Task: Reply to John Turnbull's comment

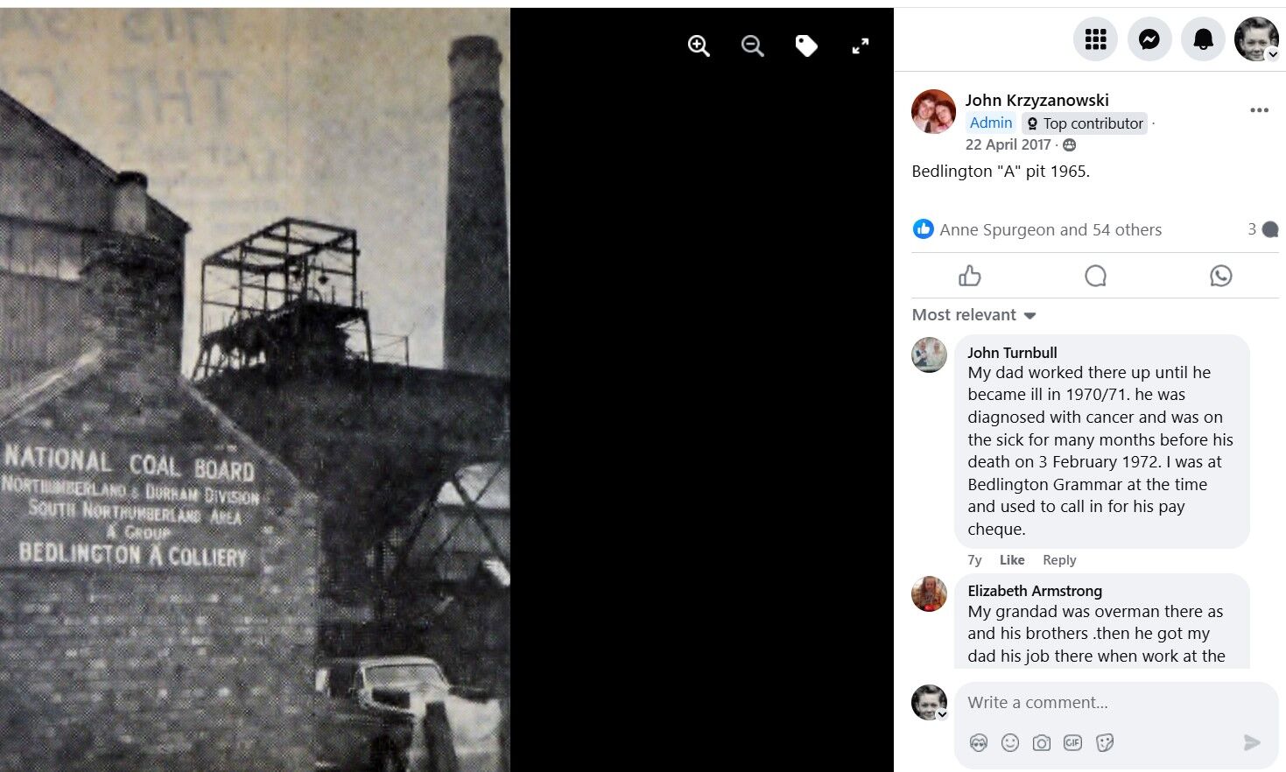Action: pyautogui.click(x=1059, y=560)
